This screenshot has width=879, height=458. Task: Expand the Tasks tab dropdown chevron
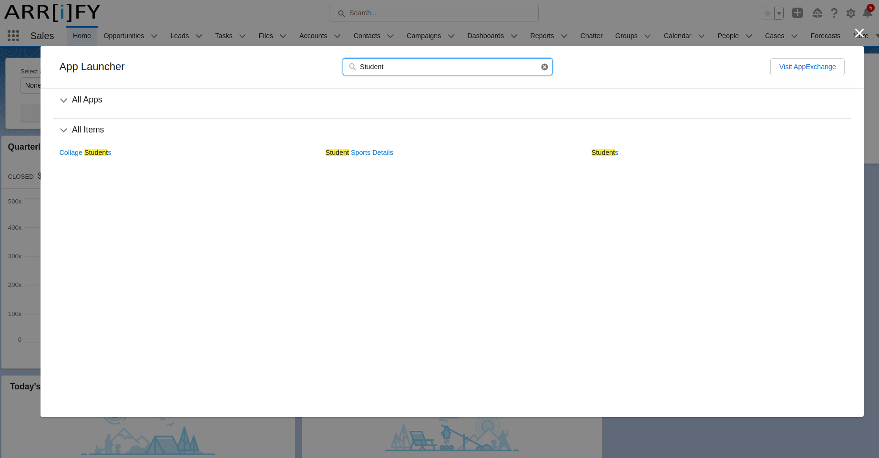click(242, 36)
